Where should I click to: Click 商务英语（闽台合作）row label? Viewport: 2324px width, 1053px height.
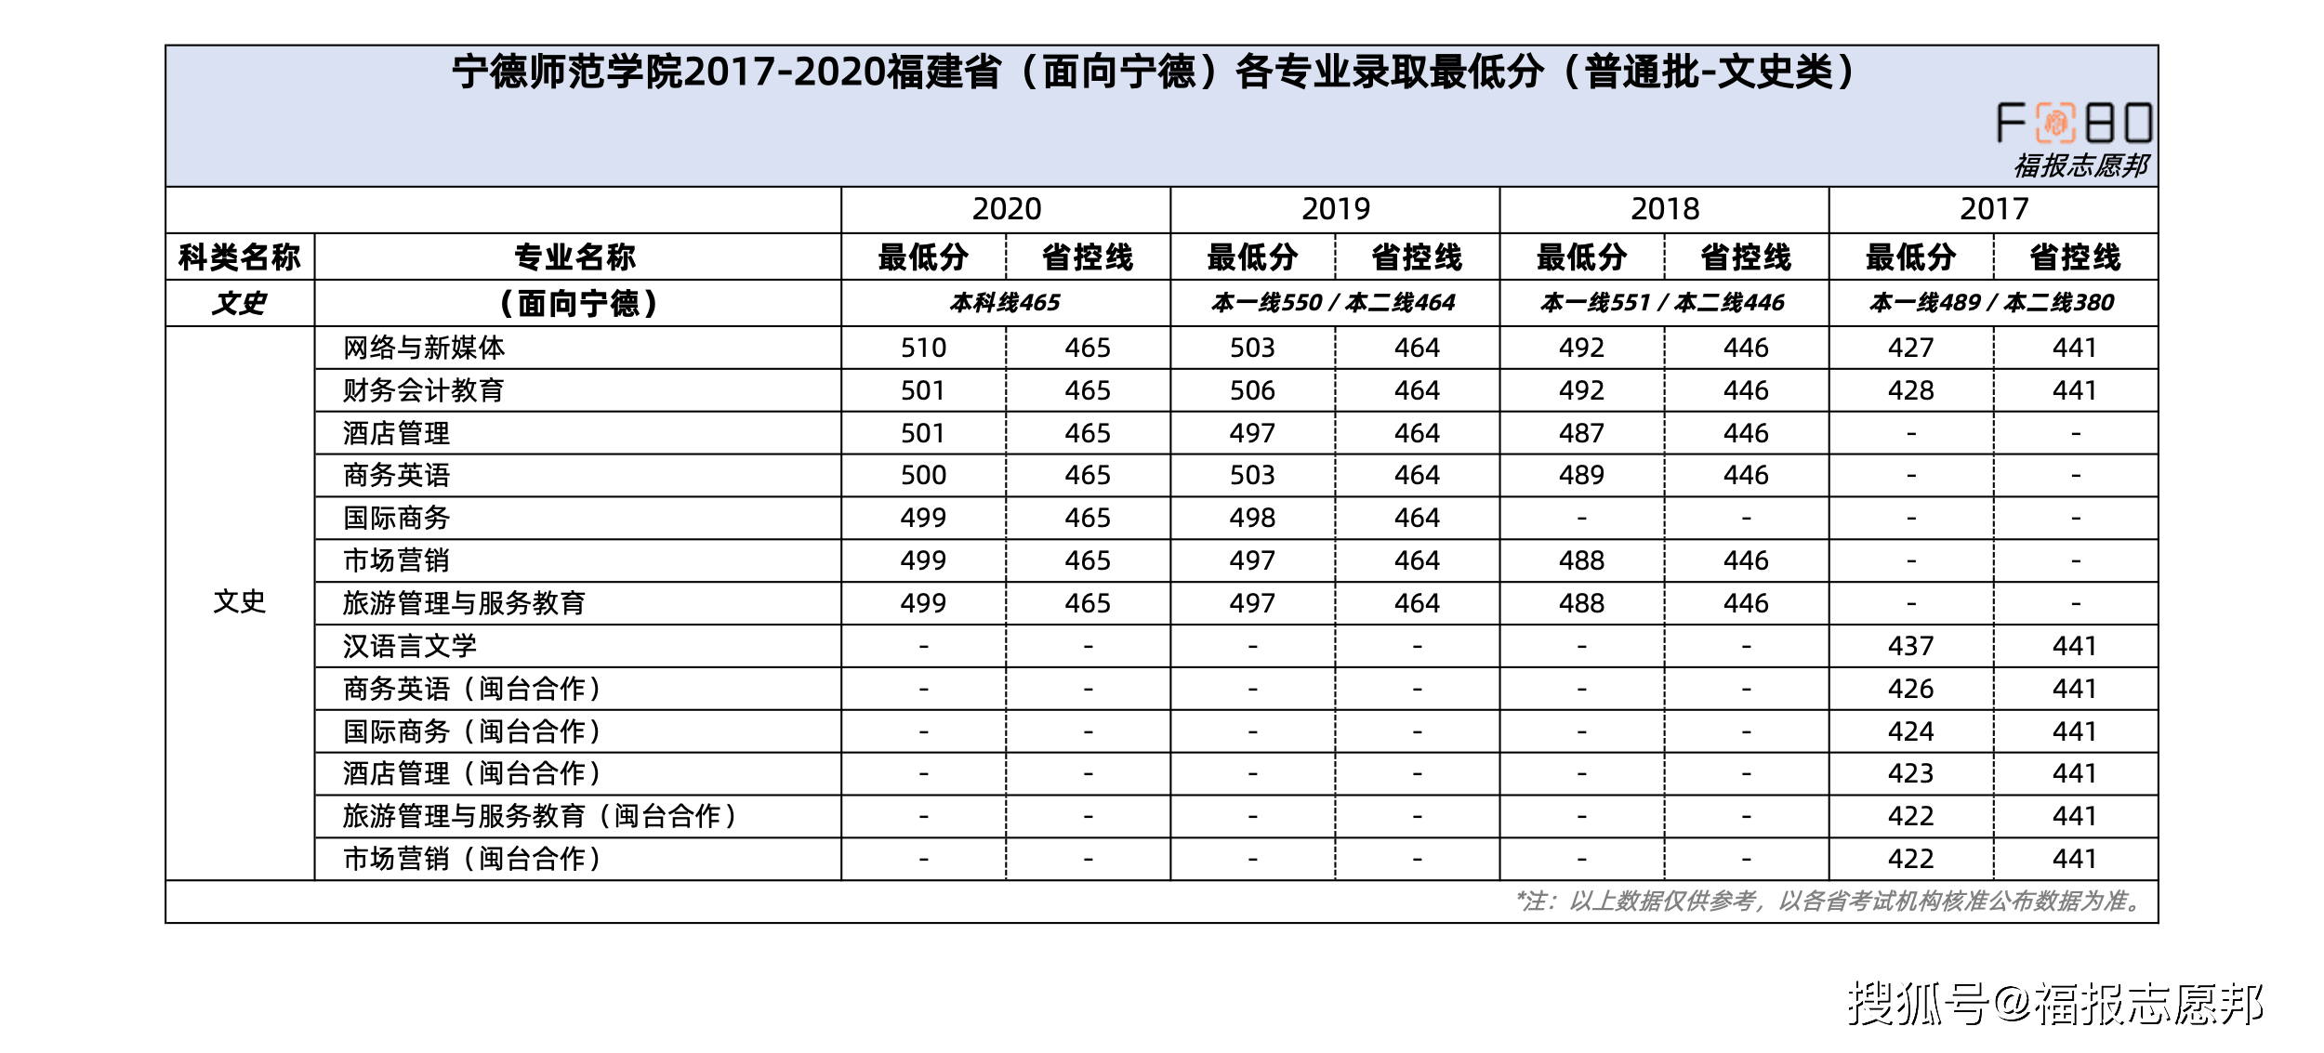pos(474,689)
